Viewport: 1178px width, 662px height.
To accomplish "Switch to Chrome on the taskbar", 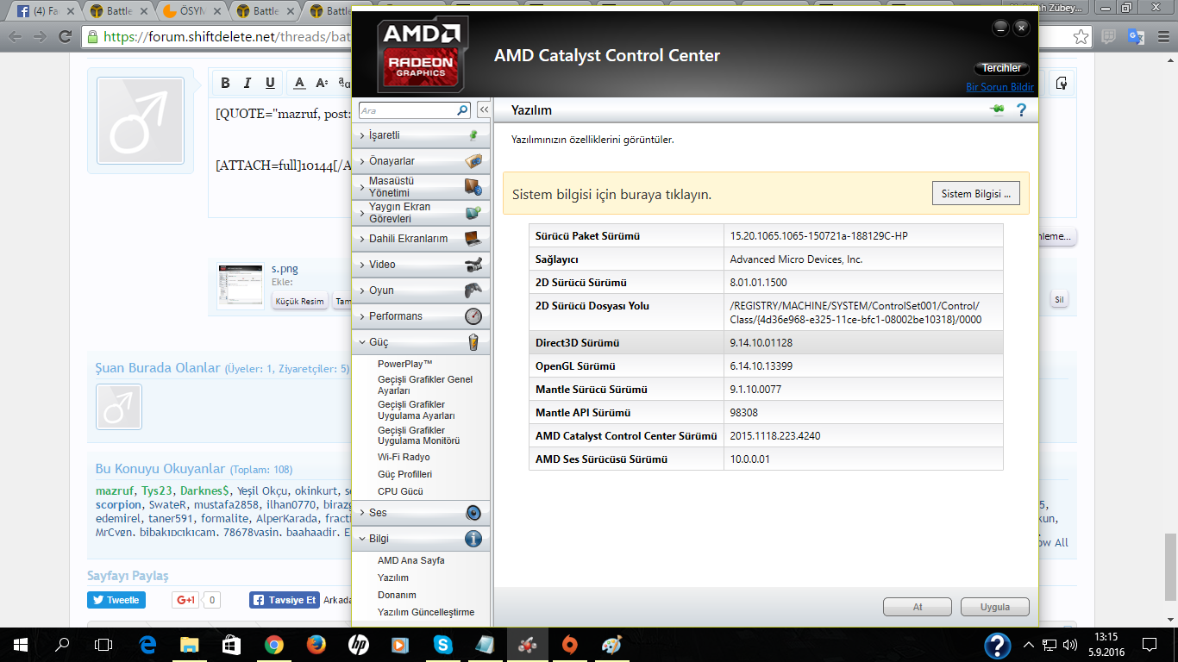I will pyautogui.click(x=274, y=644).
